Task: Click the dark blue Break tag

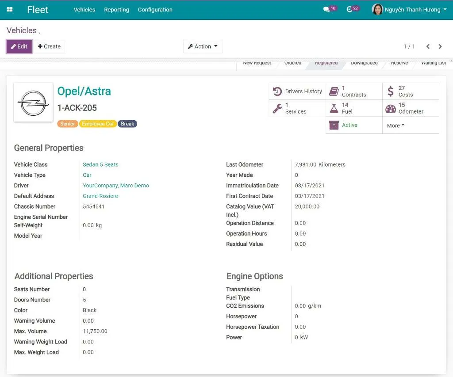Action: tap(127, 124)
